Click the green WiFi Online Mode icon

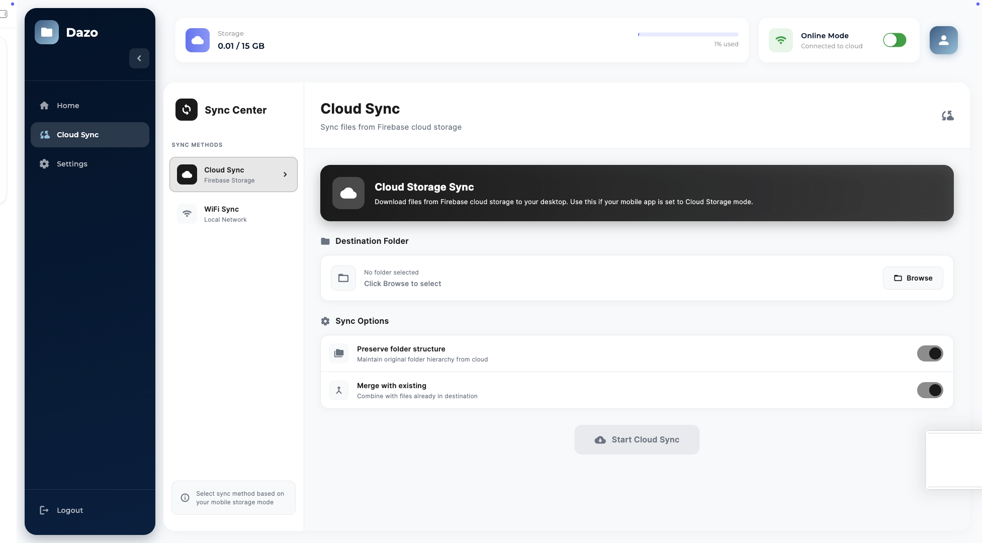[x=781, y=40]
